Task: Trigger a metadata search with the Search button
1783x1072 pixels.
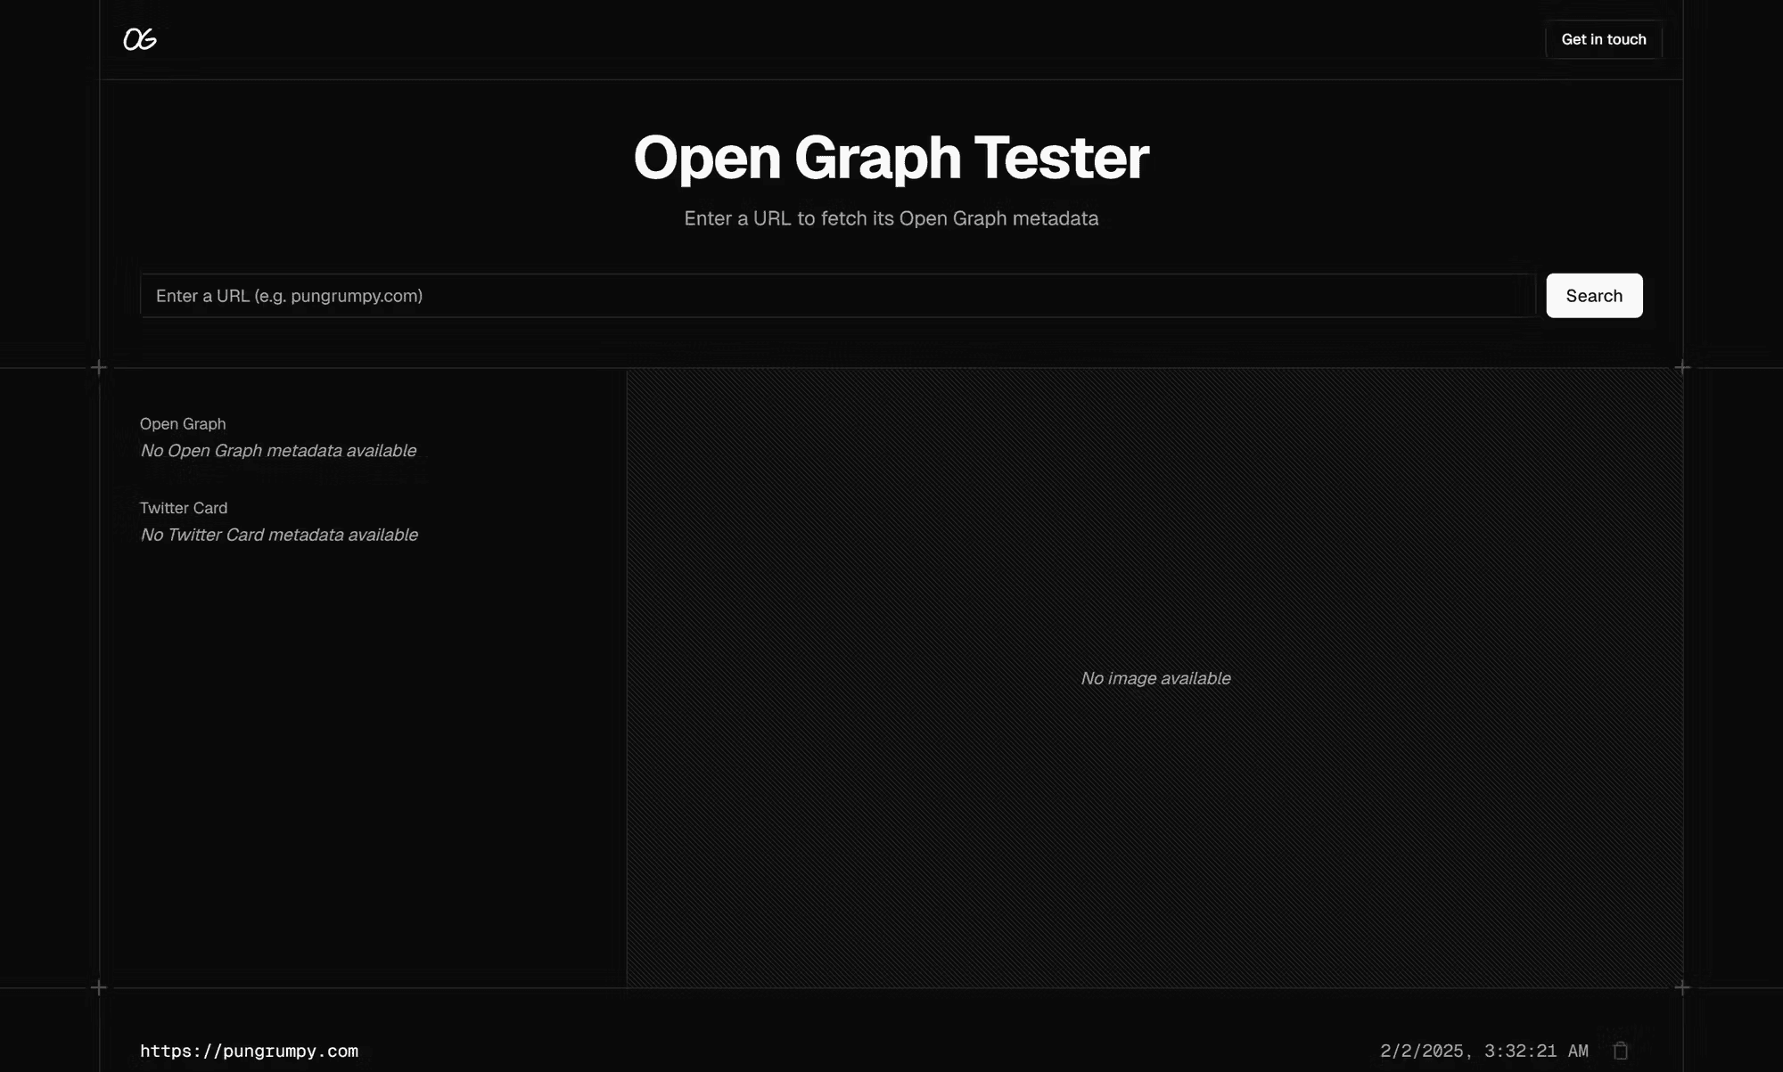Action: click(x=1594, y=295)
